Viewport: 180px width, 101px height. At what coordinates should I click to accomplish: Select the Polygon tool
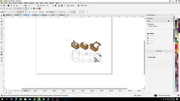[x=1, y=39]
